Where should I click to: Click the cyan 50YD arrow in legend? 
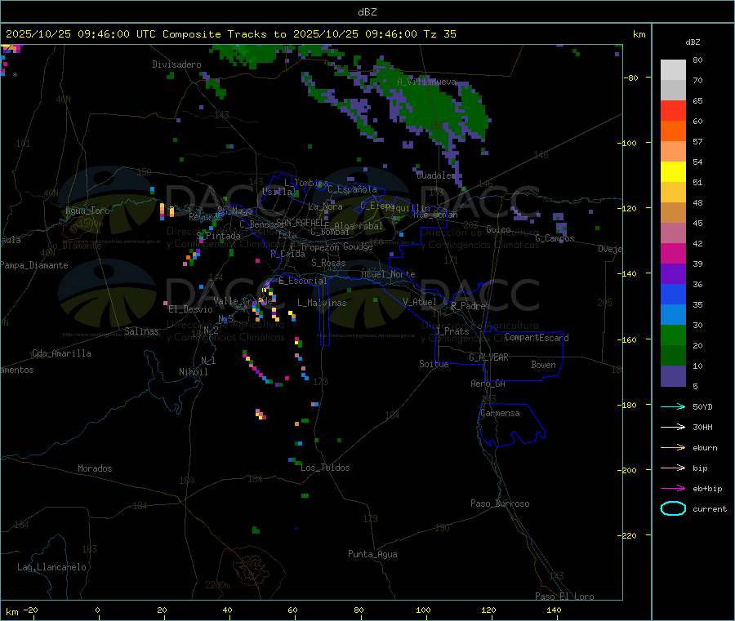673,406
